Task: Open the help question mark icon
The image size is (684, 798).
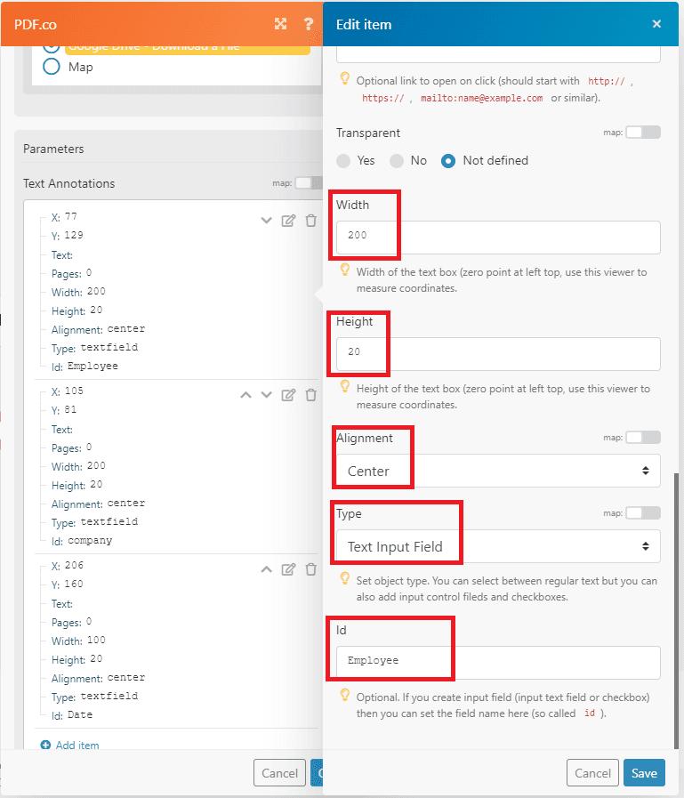Action: (x=308, y=23)
